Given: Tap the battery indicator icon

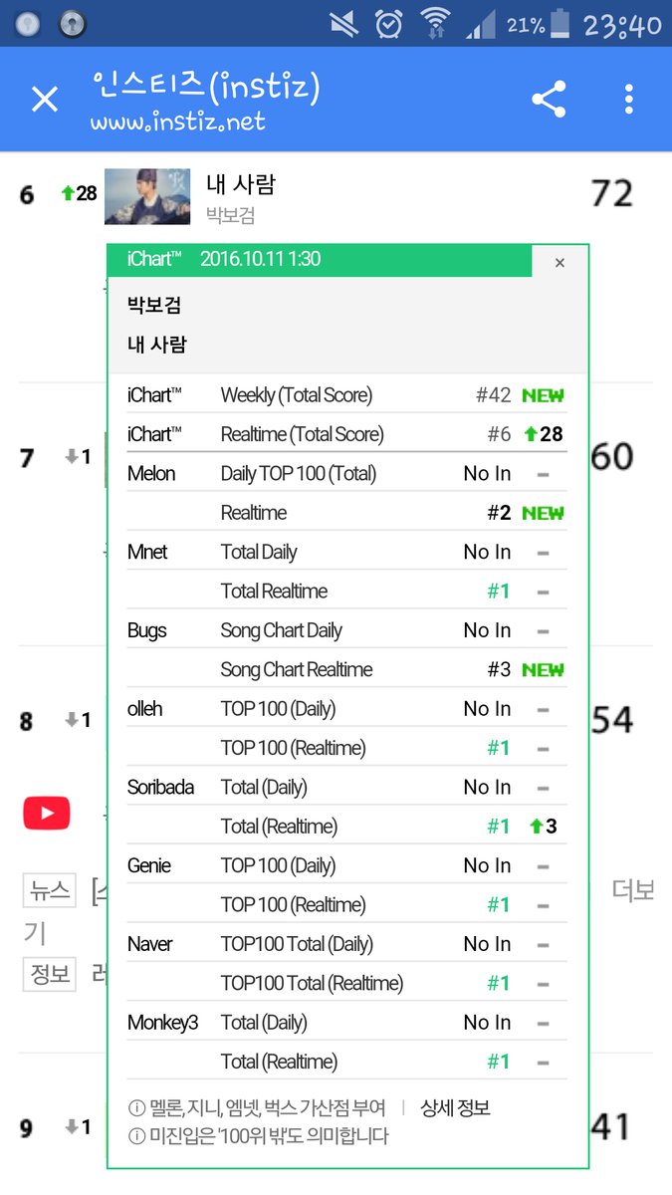Looking at the screenshot, I should (561, 23).
